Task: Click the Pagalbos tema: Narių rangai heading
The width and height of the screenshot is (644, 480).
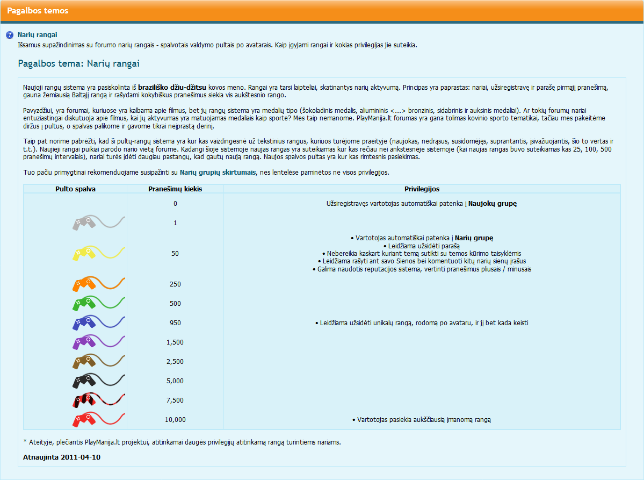Action: (79, 63)
